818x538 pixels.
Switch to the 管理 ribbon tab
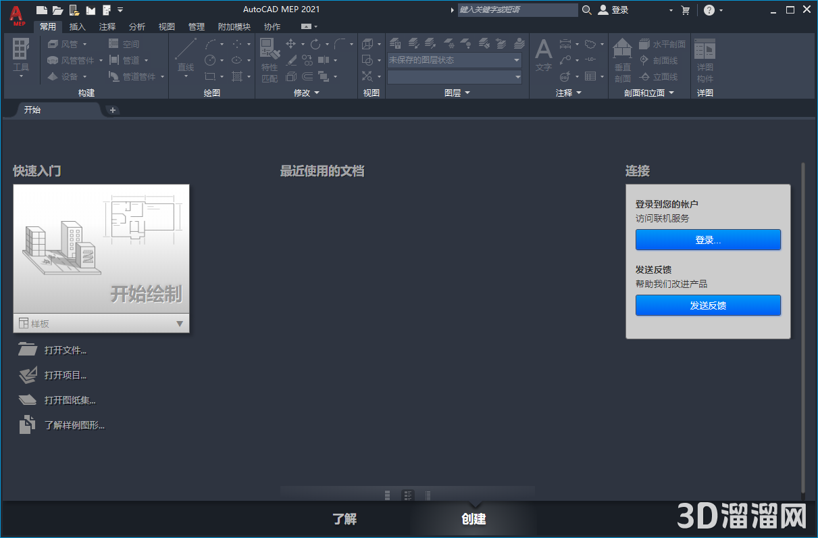pyautogui.click(x=197, y=27)
